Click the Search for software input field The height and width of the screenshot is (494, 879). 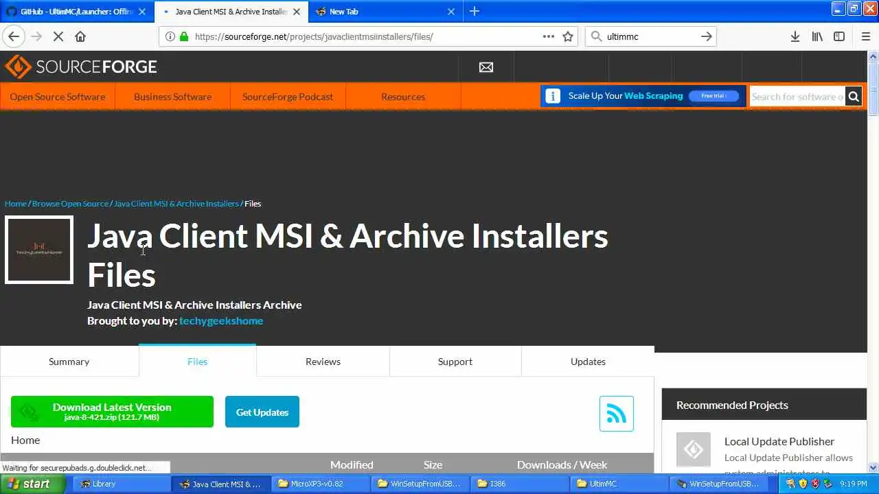797,97
